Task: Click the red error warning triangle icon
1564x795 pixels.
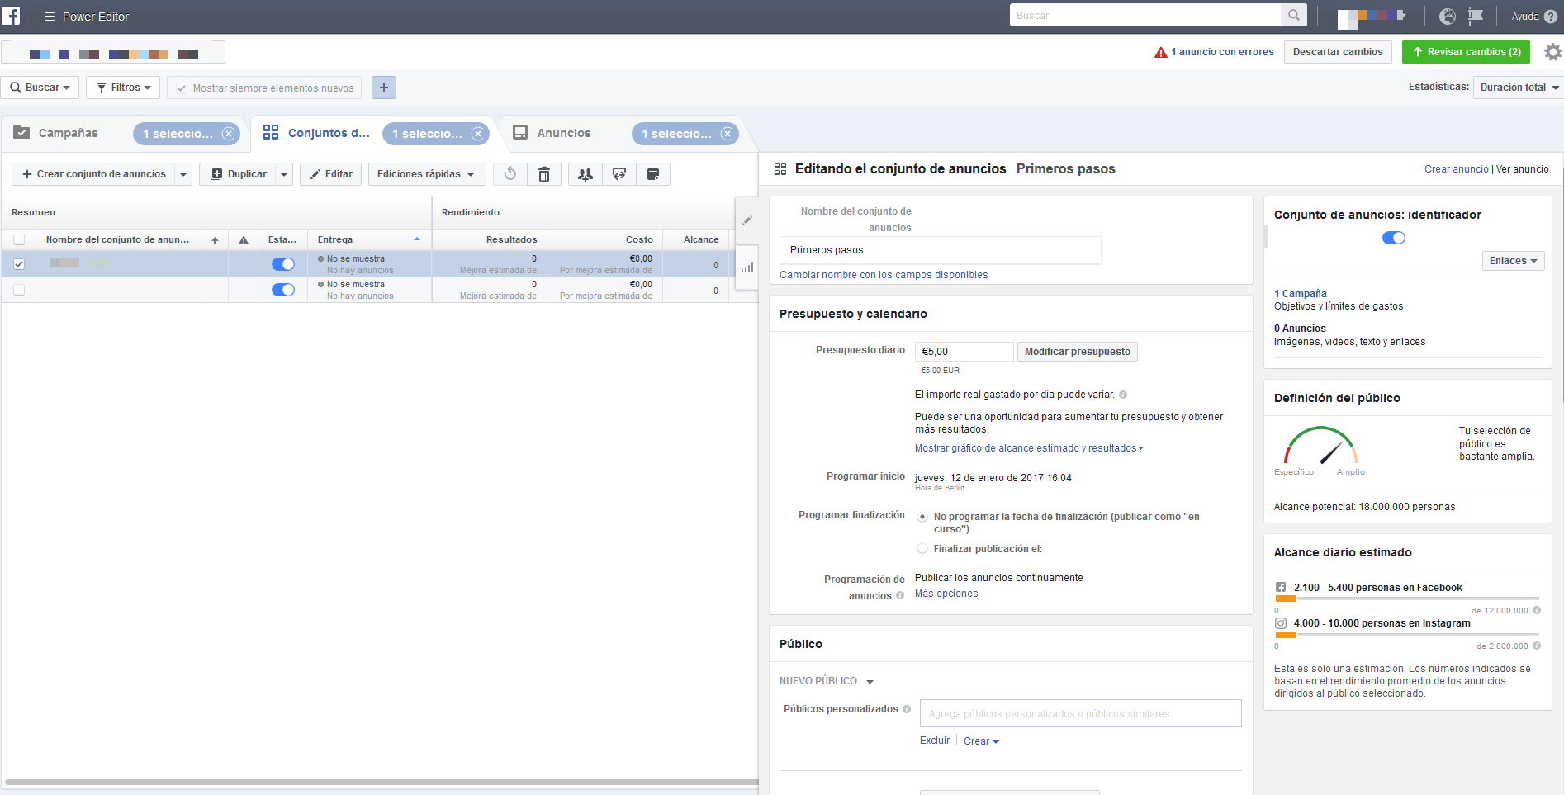Action: point(1161,52)
